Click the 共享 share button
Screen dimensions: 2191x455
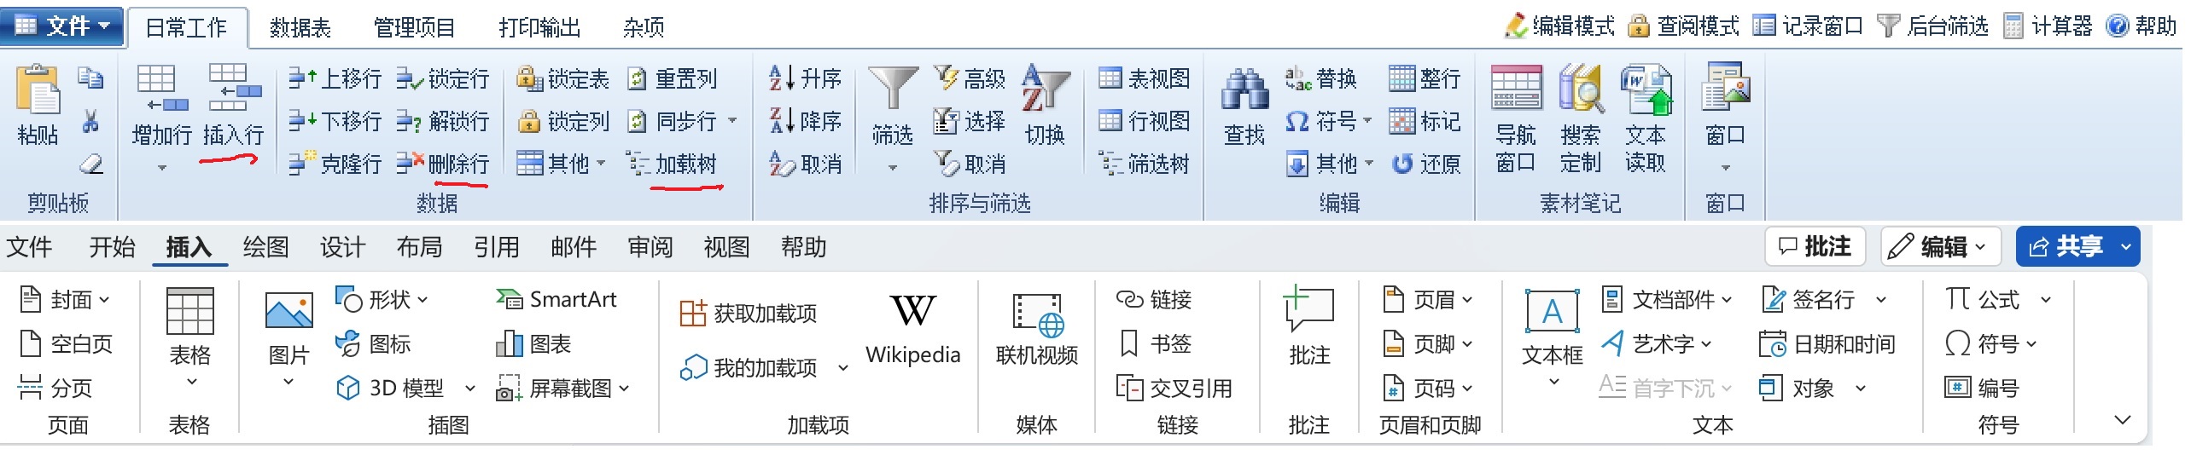[x=2066, y=247]
